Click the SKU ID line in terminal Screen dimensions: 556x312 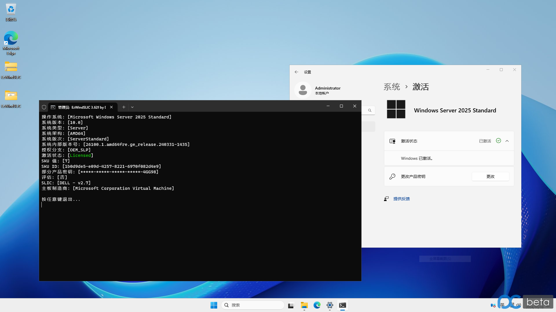pyautogui.click(x=101, y=166)
